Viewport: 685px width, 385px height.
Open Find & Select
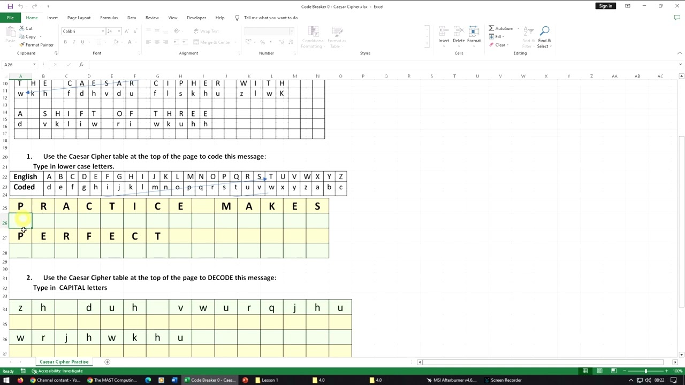[x=544, y=37]
